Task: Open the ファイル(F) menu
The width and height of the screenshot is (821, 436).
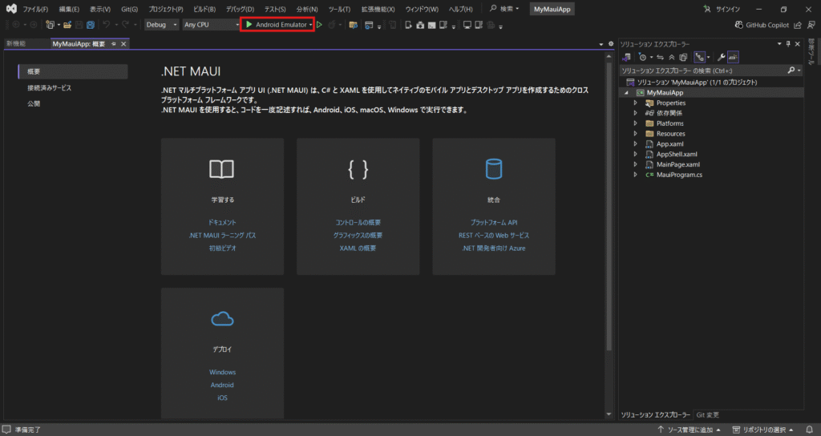Action: tap(35, 10)
